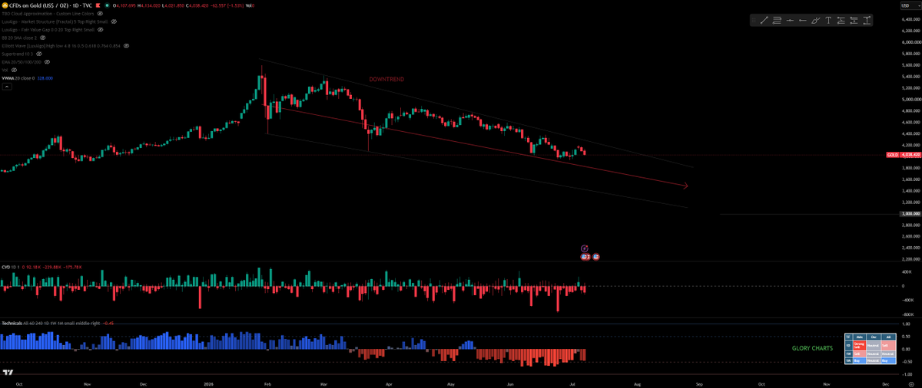Click EMA 20/50/100/200 legend name
This screenshot has height=388, width=922.
(x=22, y=62)
